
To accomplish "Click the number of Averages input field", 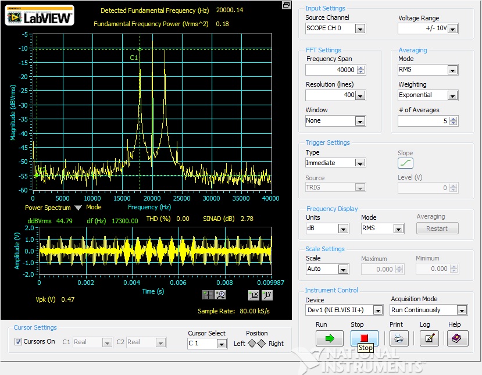I will click(423, 121).
